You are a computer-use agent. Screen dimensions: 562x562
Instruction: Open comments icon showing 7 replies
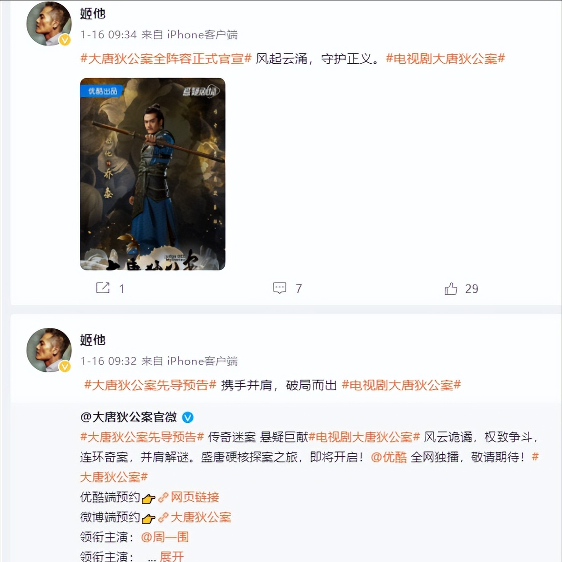(279, 288)
